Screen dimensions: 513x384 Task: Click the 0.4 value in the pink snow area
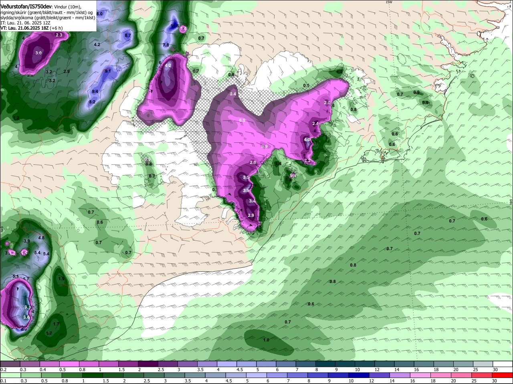(233, 94)
